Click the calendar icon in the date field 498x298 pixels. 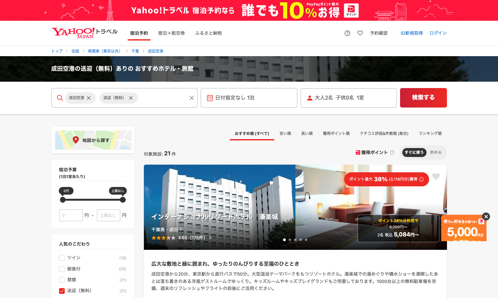point(210,98)
